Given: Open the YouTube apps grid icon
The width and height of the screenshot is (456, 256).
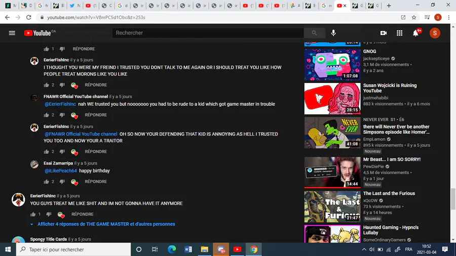Looking at the screenshot, I should (x=400, y=33).
